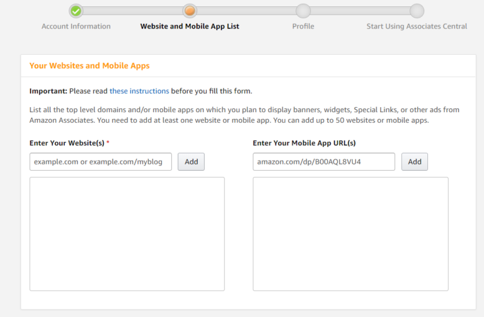Click inside the empty websites list box
Screen dimensions: 484x317
point(127,234)
